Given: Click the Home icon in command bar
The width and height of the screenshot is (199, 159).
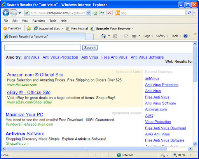Looking at the screenshot, I should tap(103, 36).
